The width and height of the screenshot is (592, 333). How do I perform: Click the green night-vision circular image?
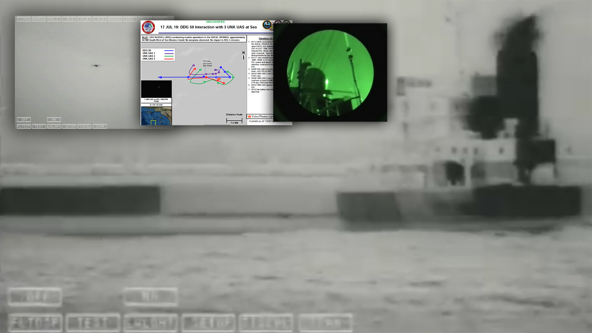[x=330, y=73]
